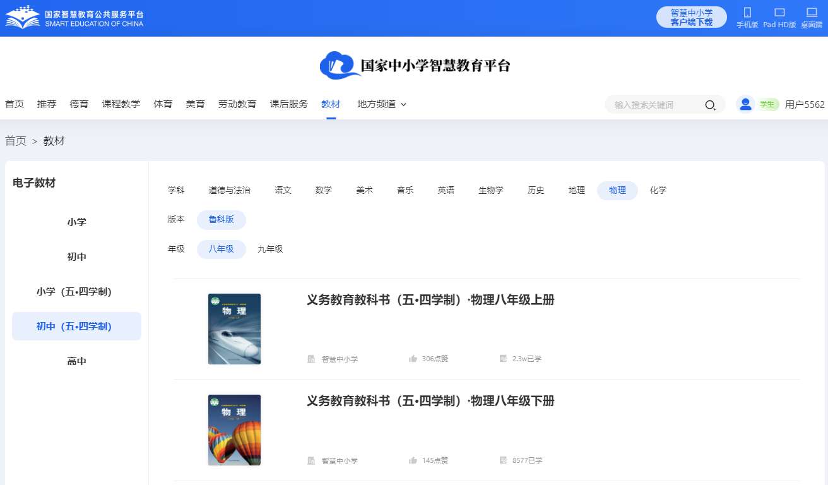Click the search magnifier icon
This screenshot has width=828, height=485.
pyautogui.click(x=710, y=105)
